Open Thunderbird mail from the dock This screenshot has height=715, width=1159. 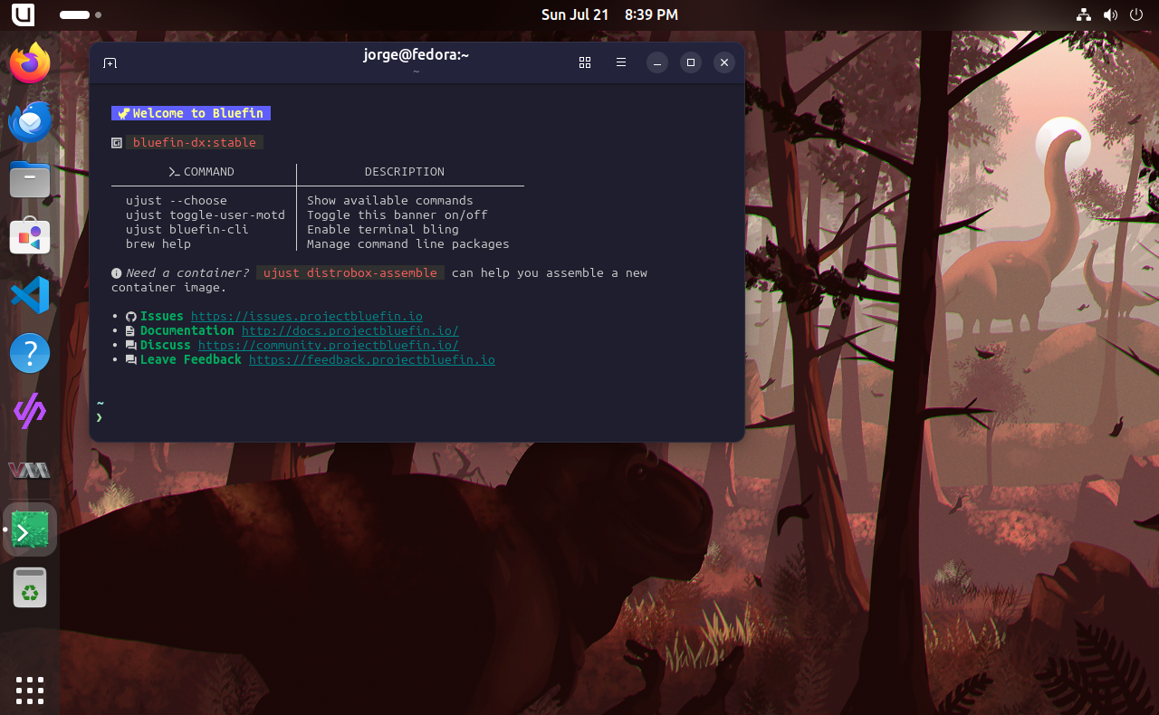(30, 121)
